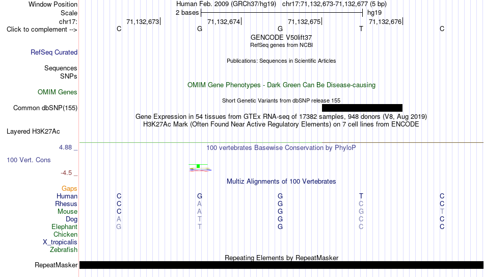Click the Dog alignment row label

pyautogui.click(x=71, y=219)
